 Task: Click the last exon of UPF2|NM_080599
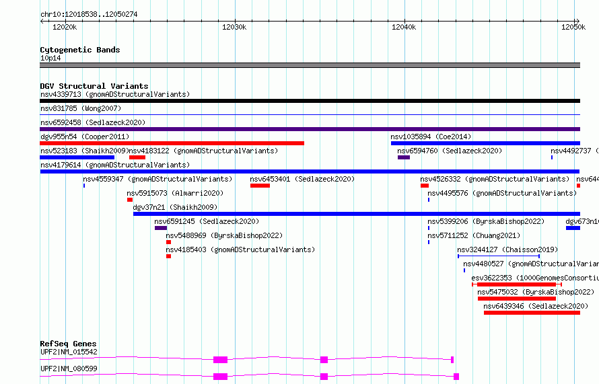click(456, 377)
